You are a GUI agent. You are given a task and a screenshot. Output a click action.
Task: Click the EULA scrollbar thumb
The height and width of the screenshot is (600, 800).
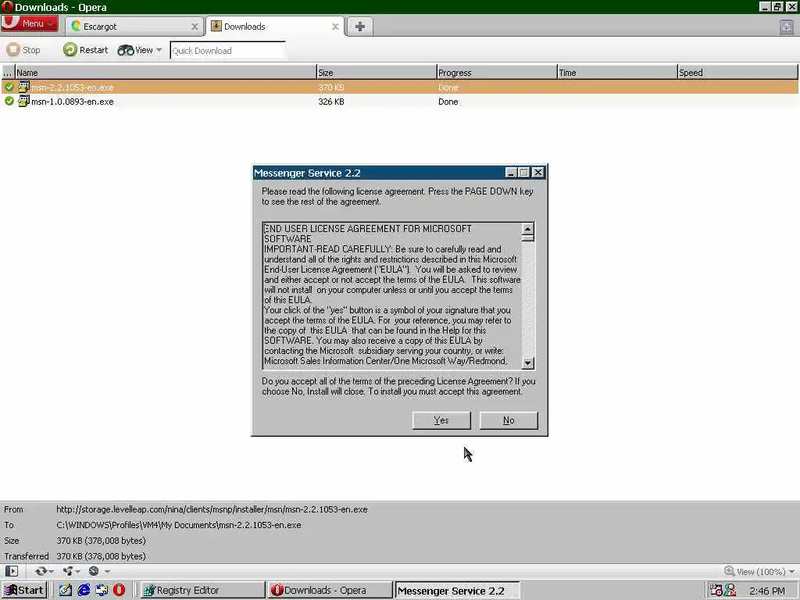(x=528, y=237)
